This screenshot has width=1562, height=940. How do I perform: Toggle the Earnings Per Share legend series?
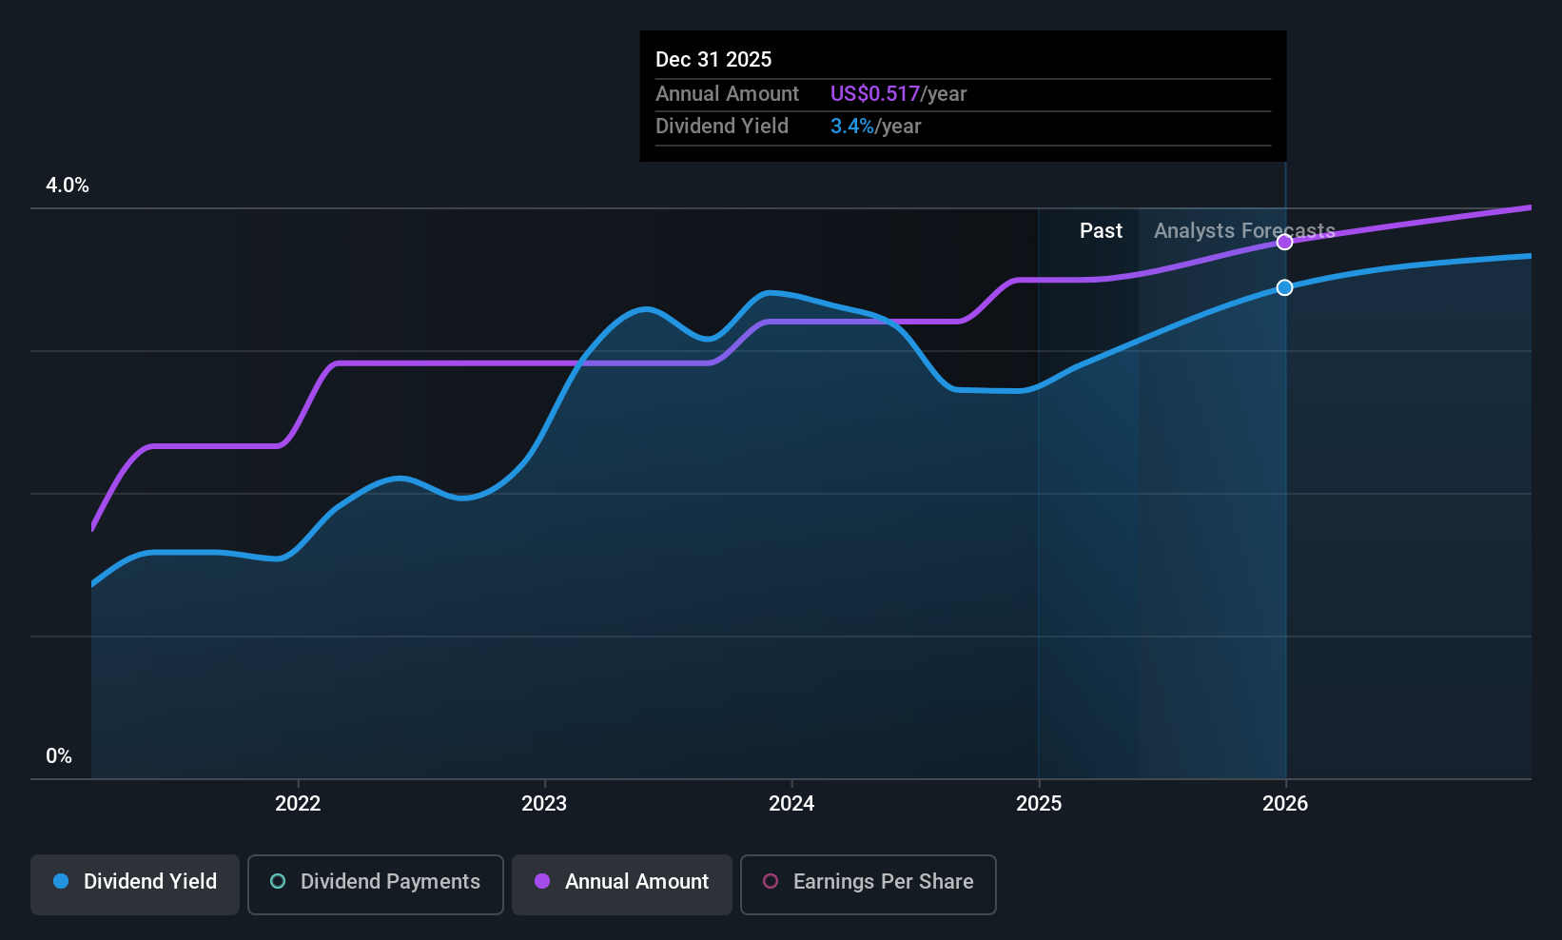tap(869, 885)
